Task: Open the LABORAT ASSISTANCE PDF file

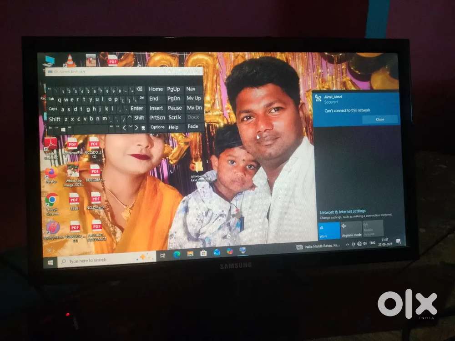Action: 97,230
